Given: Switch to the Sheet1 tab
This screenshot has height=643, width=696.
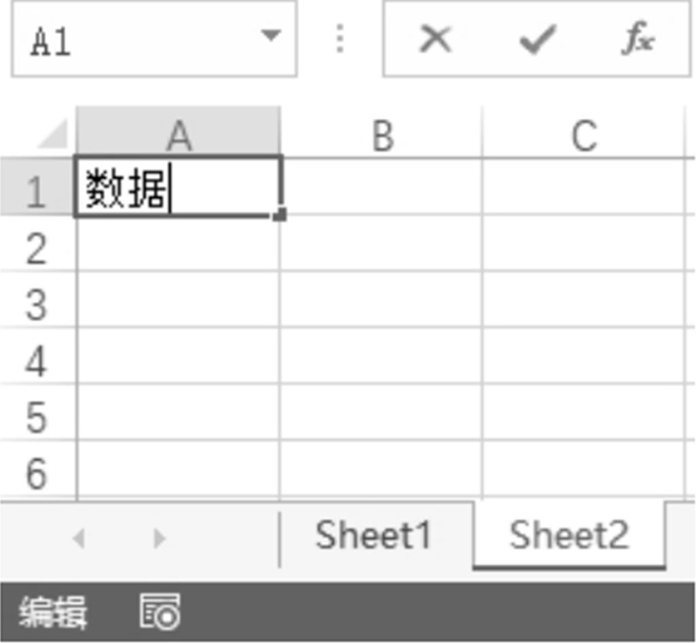Looking at the screenshot, I should click(373, 536).
